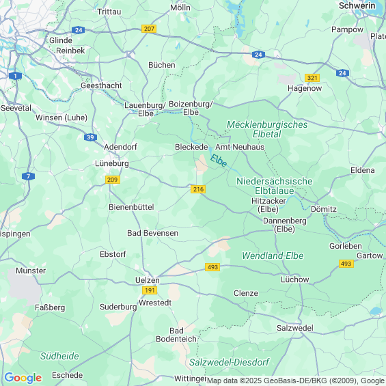Image resolution: width=386 pixels, height=386 pixels.
Task: Select the B207 road shield near Mölln
Action: (149, 29)
